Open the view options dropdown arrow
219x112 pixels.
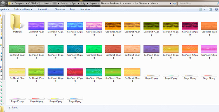204,9
